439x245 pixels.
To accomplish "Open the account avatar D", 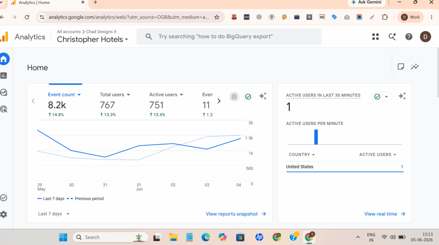I will pos(425,37).
